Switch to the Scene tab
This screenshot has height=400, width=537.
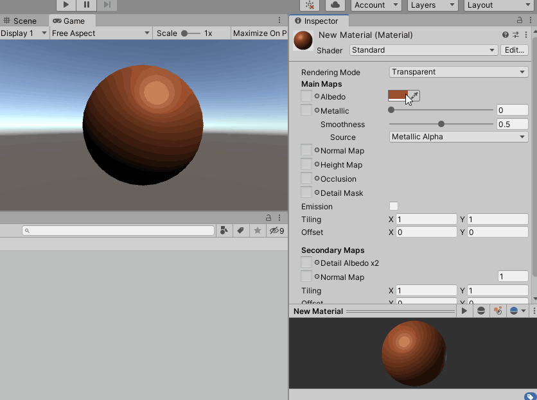tap(22, 20)
